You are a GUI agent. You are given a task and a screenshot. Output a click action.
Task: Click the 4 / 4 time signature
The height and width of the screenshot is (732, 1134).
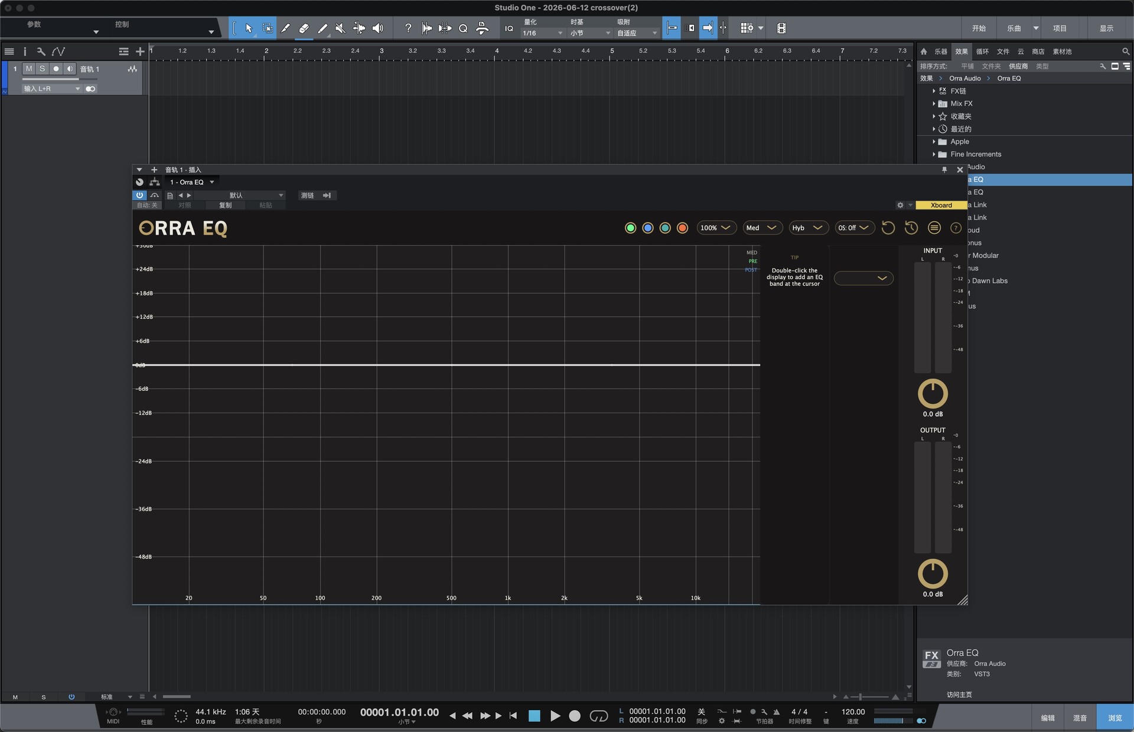pos(799,712)
